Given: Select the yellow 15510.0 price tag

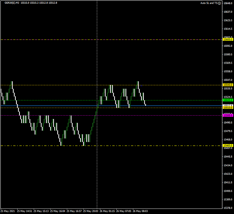Looking at the screenshot, I should click(x=228, y=107).
